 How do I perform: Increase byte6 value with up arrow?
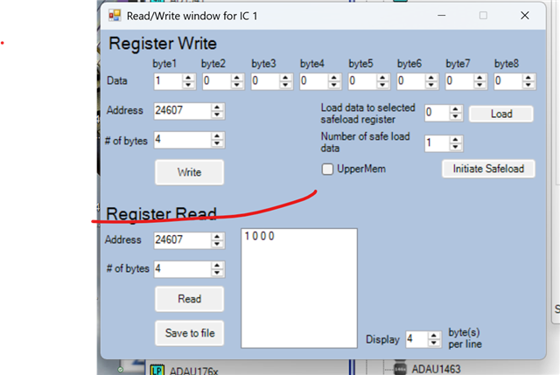431,77
